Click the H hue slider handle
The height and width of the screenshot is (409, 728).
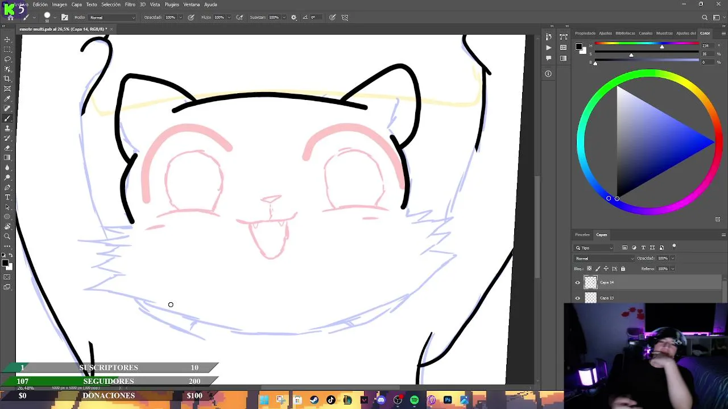(661, 47)
